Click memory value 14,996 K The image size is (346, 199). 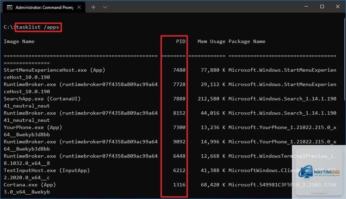(x=213, y=142)
